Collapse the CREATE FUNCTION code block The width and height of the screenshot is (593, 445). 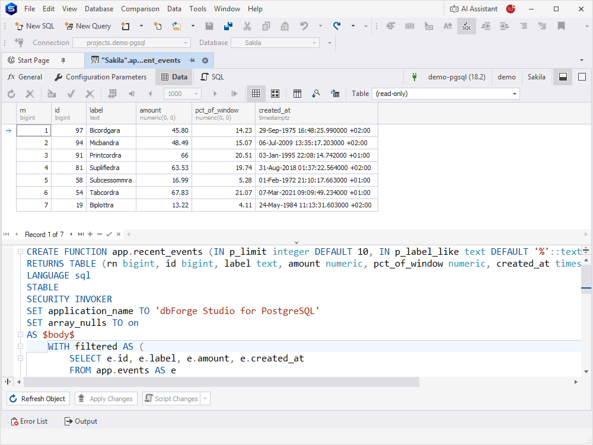[20, 252]
